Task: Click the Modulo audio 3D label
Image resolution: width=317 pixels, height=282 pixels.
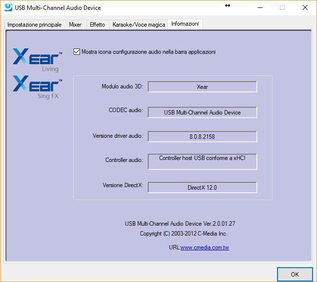Action: (122, 86)
